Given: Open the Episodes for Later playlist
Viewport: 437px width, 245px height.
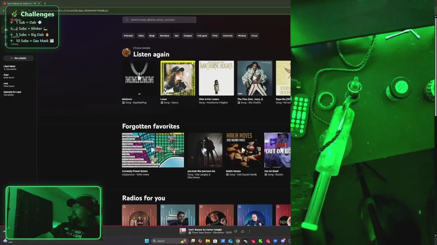Looking at the screenshot, I should pyautogui.click(x=13, y=93).
